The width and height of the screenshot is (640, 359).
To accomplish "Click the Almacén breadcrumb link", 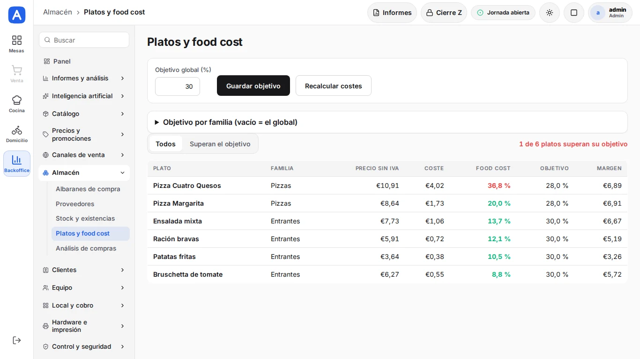I will 58,12.
